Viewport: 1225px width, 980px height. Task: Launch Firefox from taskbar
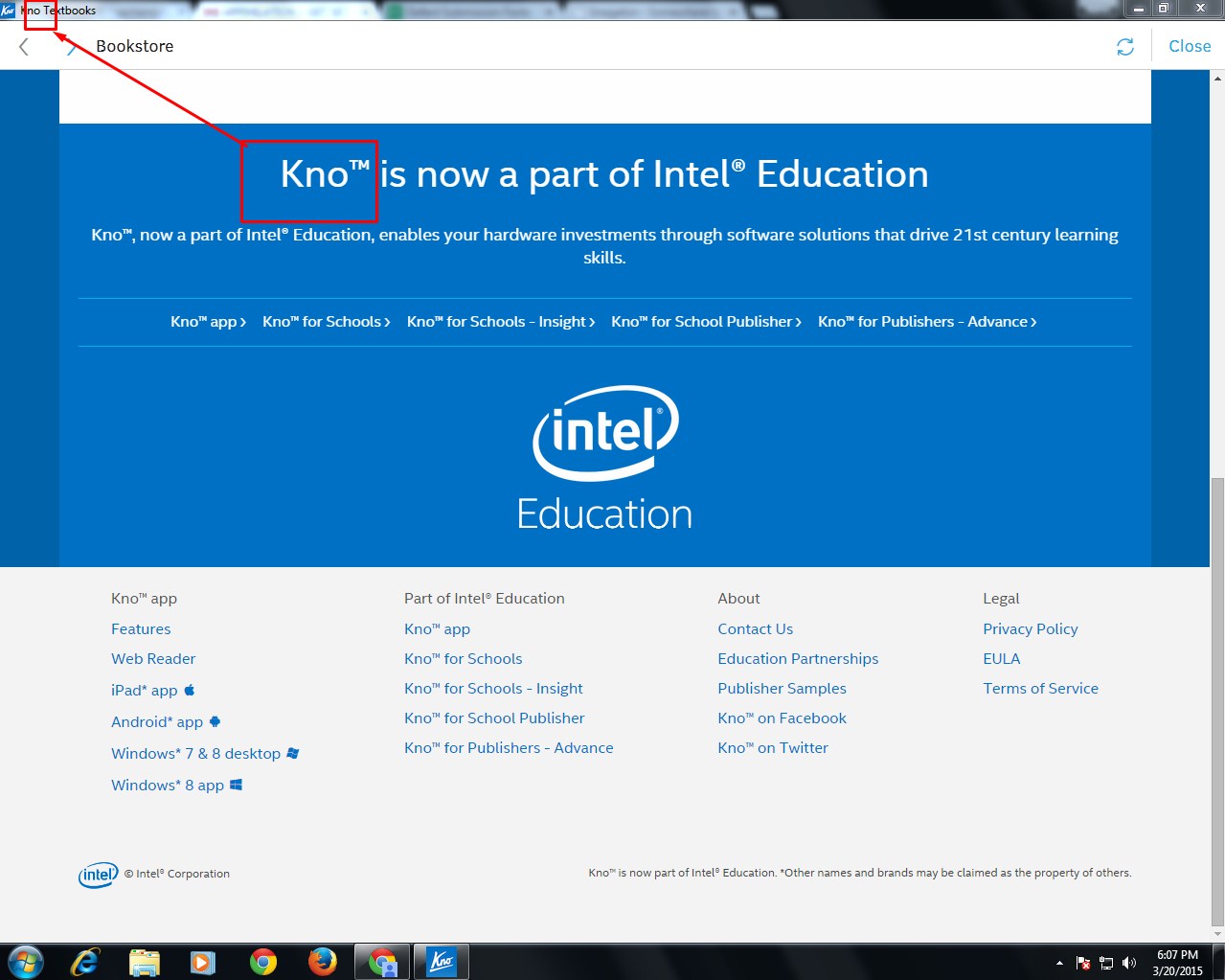[x=323, y=962]
